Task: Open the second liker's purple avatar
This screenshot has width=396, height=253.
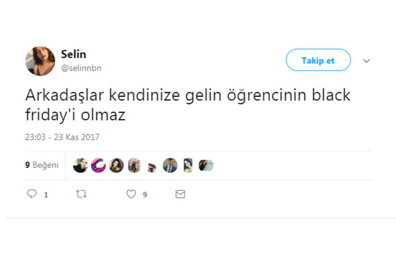Action: [98, 165]
